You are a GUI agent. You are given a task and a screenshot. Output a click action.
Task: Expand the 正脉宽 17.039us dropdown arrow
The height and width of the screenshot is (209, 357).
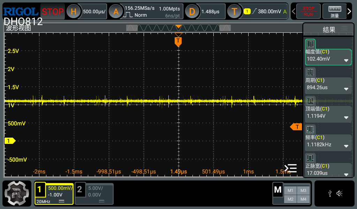pyautogui.click(x=346, y=175)
